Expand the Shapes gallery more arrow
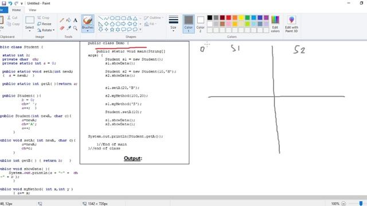 point(140,29)
